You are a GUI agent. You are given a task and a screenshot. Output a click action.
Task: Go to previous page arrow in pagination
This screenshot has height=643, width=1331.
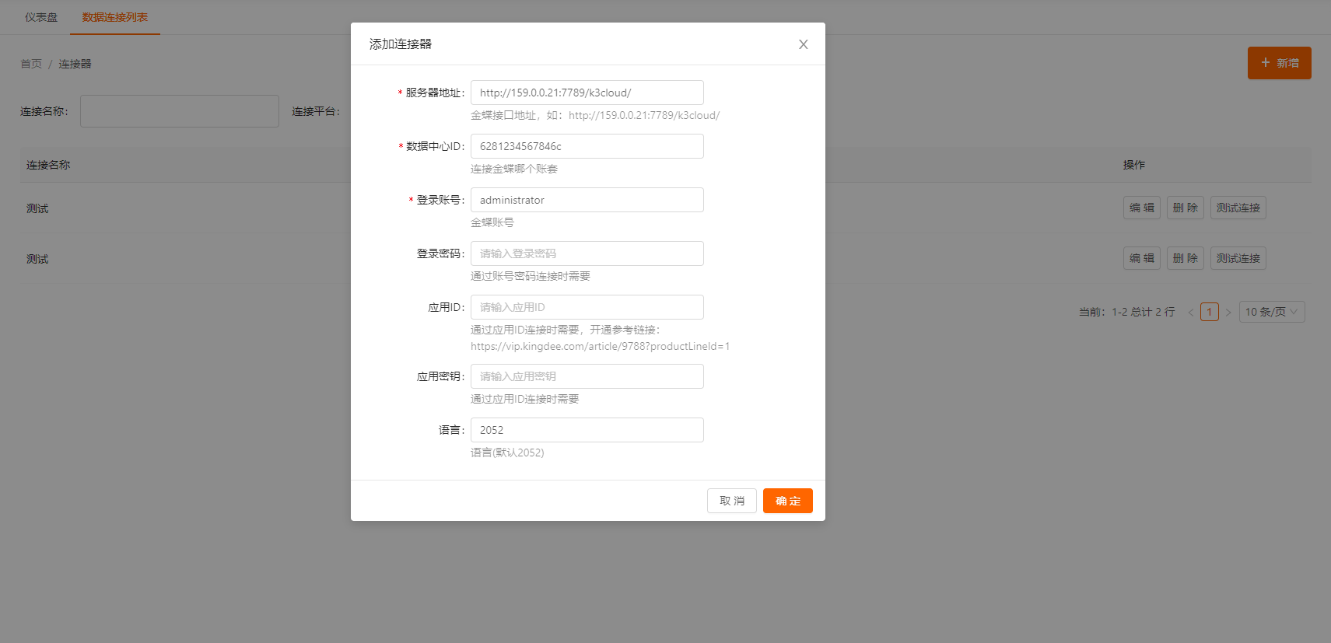1190,313
